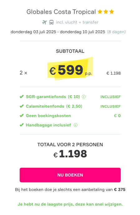Click checkmark beside Calamiteitenfonds

pos(22,106)
